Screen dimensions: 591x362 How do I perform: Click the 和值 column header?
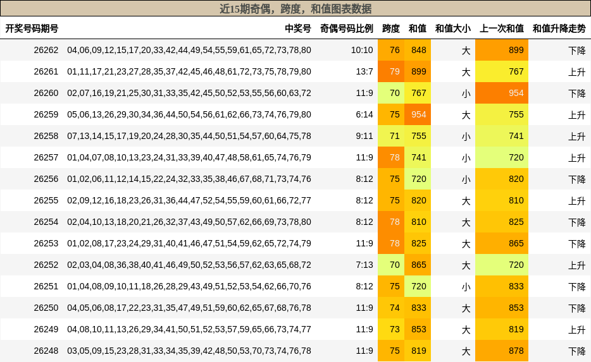click(417, 28)
